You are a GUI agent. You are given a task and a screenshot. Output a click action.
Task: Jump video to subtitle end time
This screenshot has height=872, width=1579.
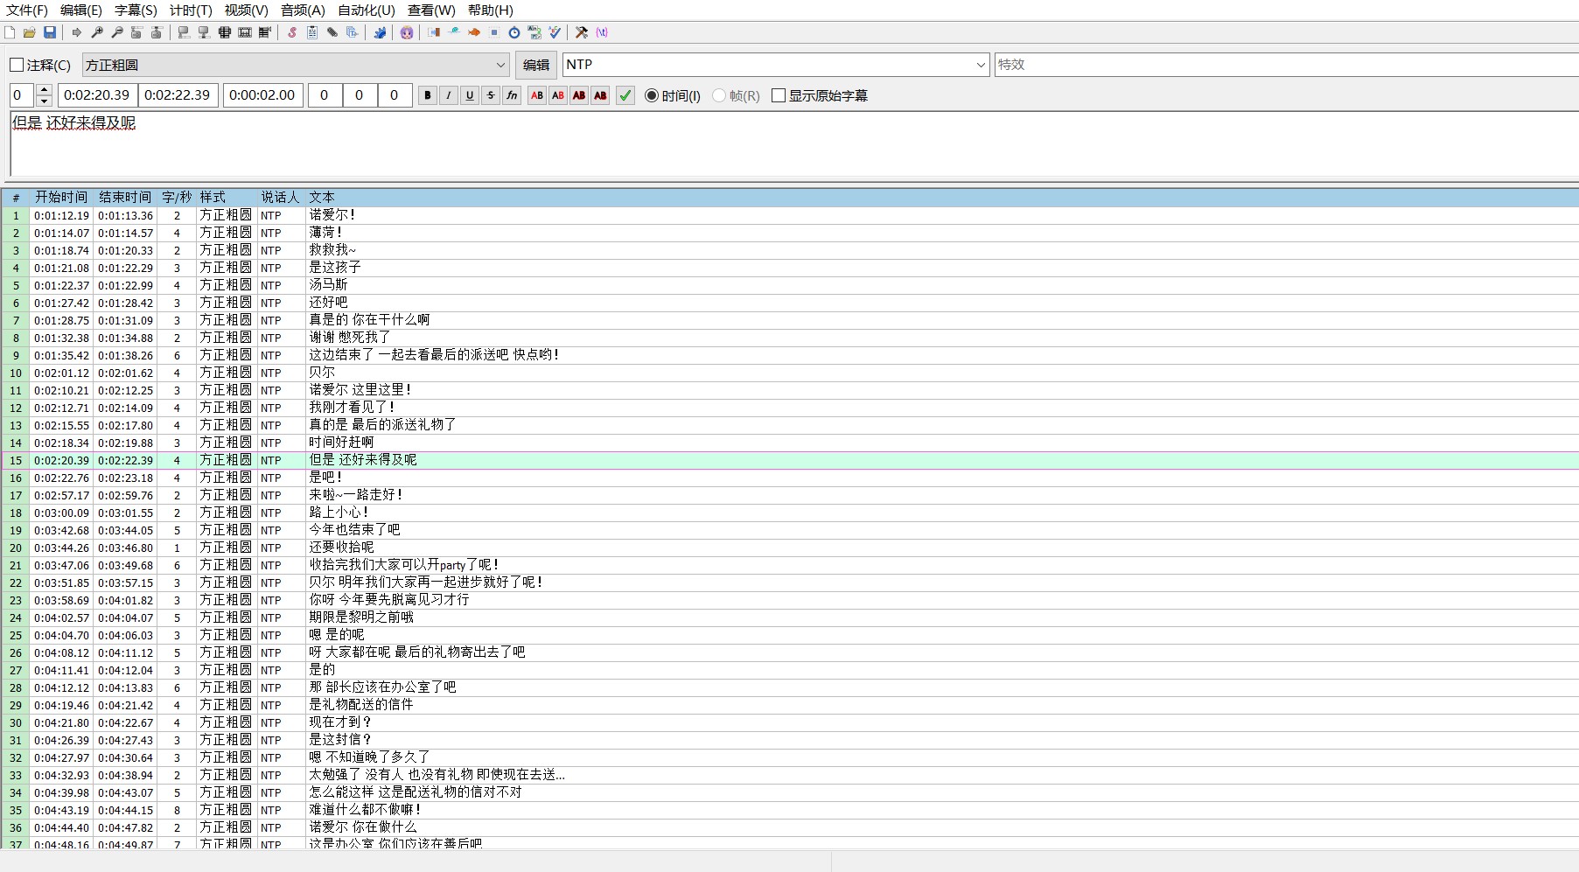point(157,32)
